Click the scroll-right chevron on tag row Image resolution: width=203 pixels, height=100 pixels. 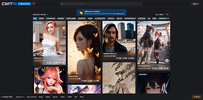coord(169,19)
